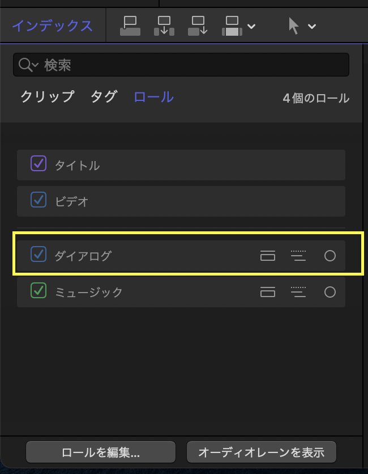
Task: Click the connect clip to storyline icon
Action: 130,26
